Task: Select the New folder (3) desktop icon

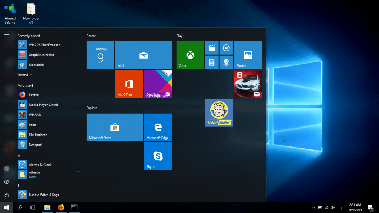Action: [31, 14]
